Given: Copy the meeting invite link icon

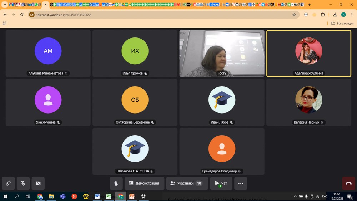Looking at the screenshot, I should point(8,183).
